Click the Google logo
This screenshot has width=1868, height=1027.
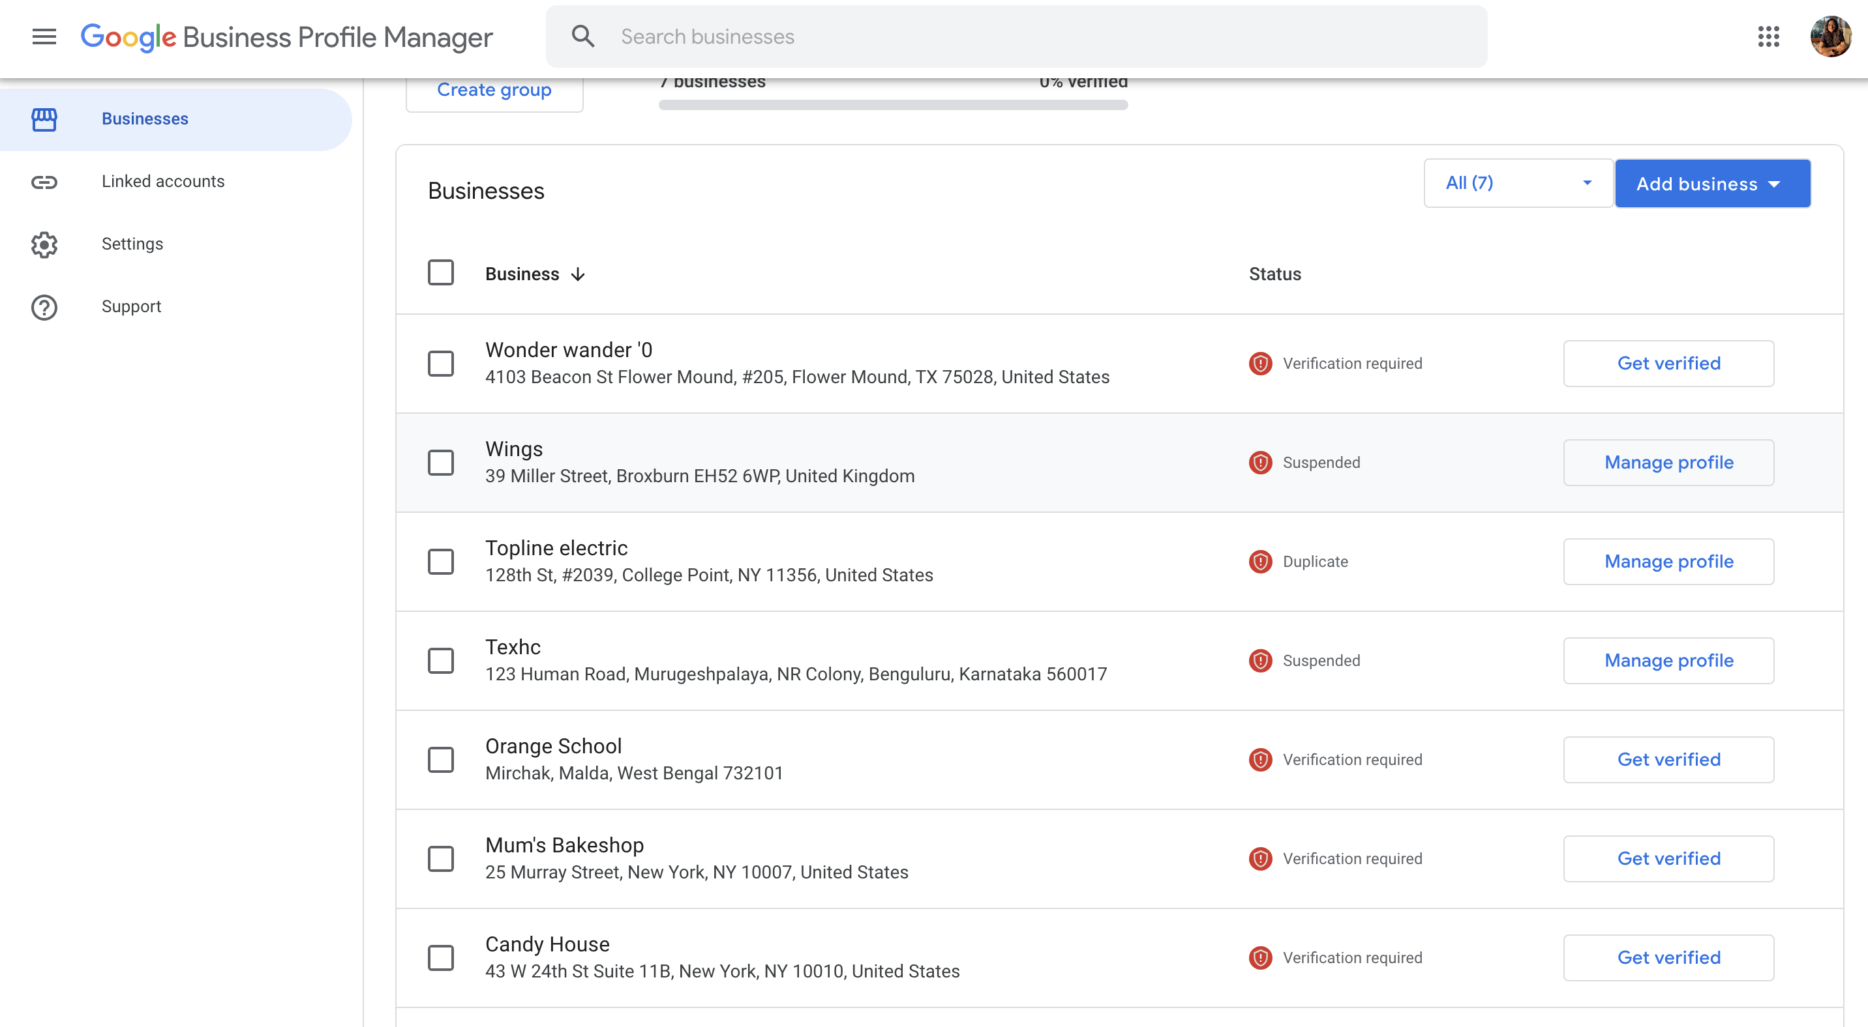click(x=128, y=38)
